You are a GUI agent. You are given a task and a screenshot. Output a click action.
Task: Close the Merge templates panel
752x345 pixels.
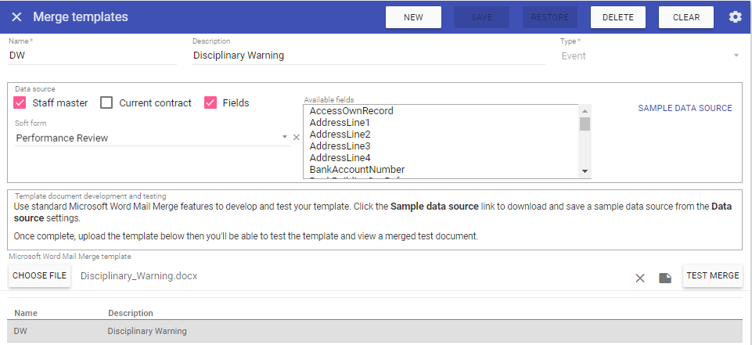click(16, 17)
